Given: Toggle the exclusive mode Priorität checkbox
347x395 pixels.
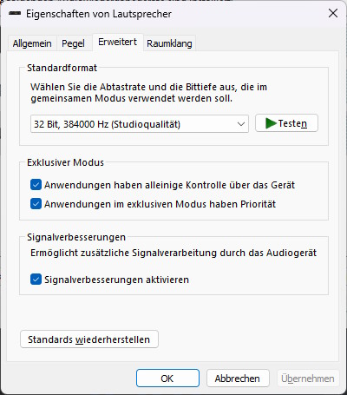Looking at the screenshot, I should (36, 204).
